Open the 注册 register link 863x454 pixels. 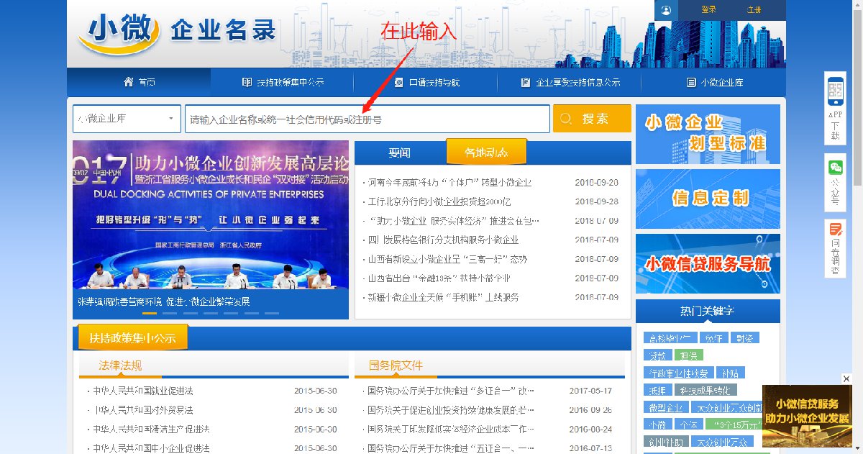pos(754,10)
